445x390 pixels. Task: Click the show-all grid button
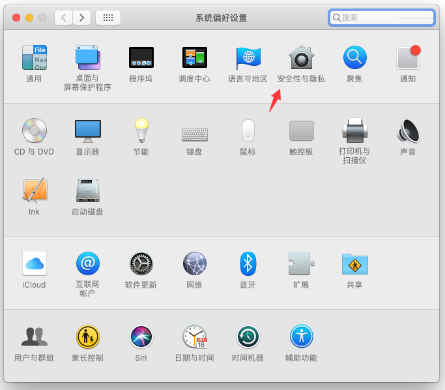click(x=108, y=18)
